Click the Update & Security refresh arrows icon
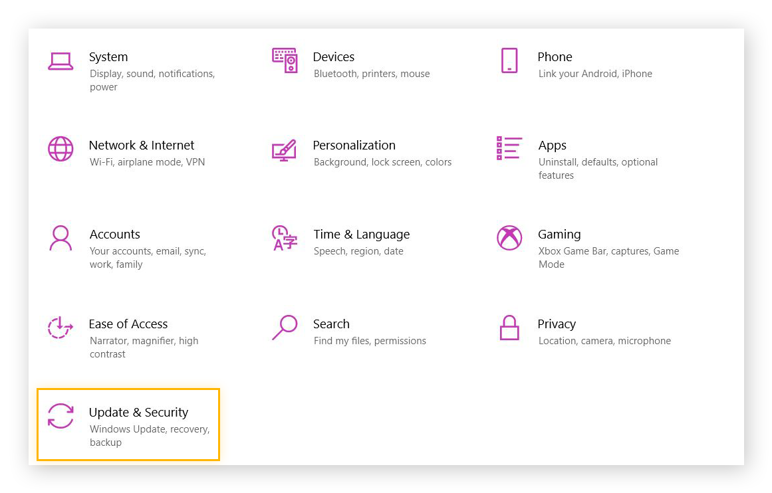772x493 pixels. click(61, 416)
